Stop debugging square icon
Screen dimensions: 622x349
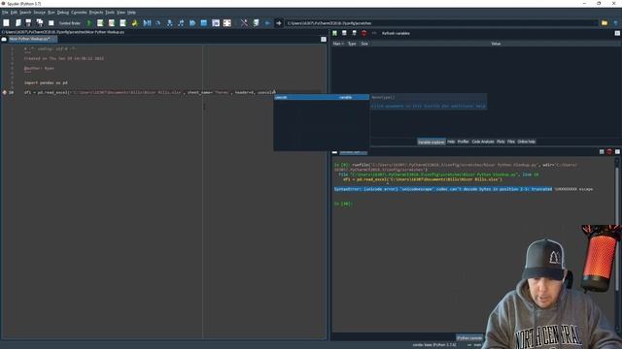204,23
